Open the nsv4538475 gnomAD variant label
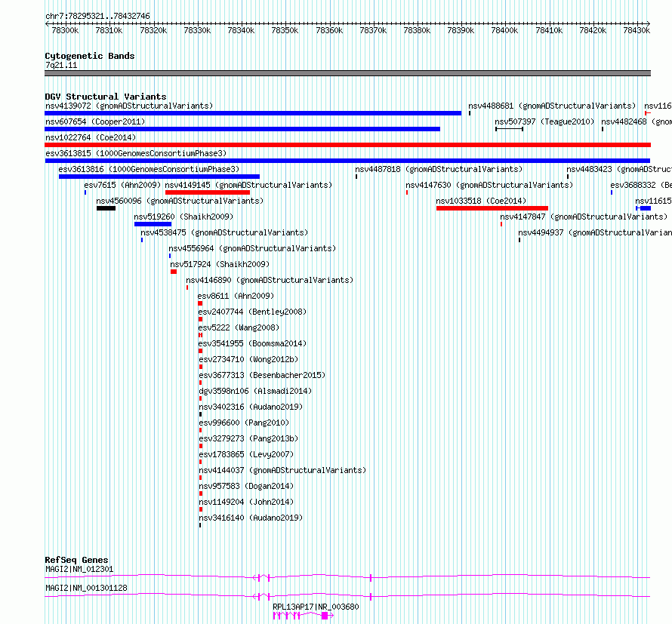Viewport: 672px width, 624px height. (224, 232)
